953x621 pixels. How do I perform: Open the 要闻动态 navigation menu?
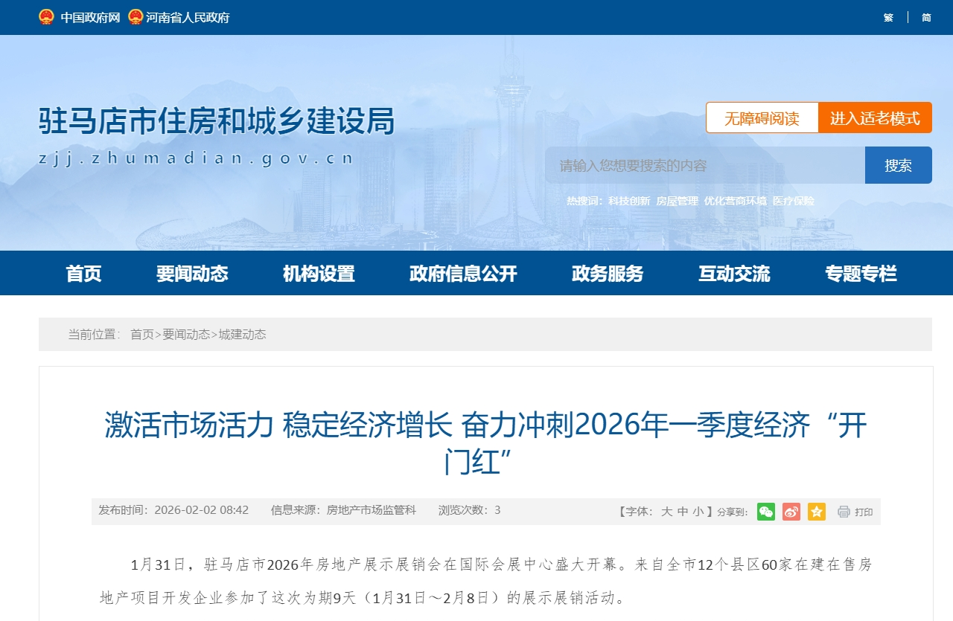pyautogui.click(x=192, y=274)
